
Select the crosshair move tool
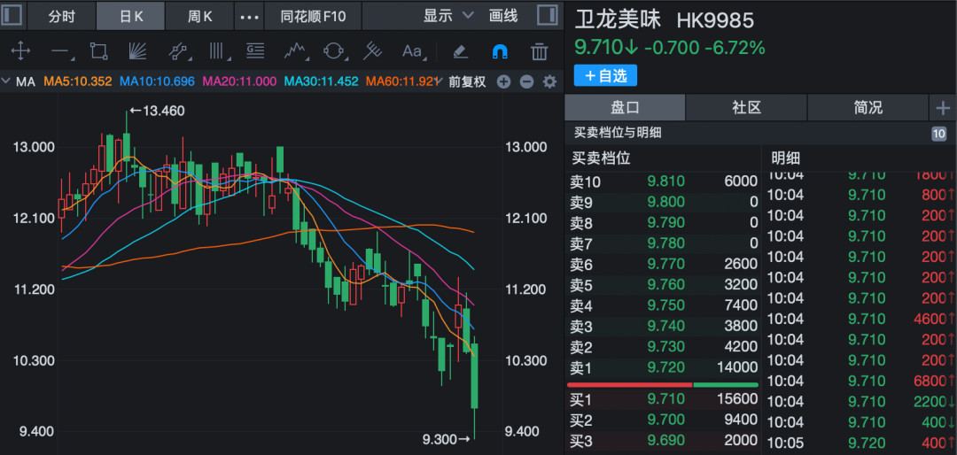pos(19,51)
